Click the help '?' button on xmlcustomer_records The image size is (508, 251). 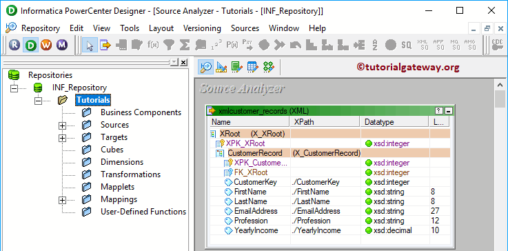tap(439, 111)
